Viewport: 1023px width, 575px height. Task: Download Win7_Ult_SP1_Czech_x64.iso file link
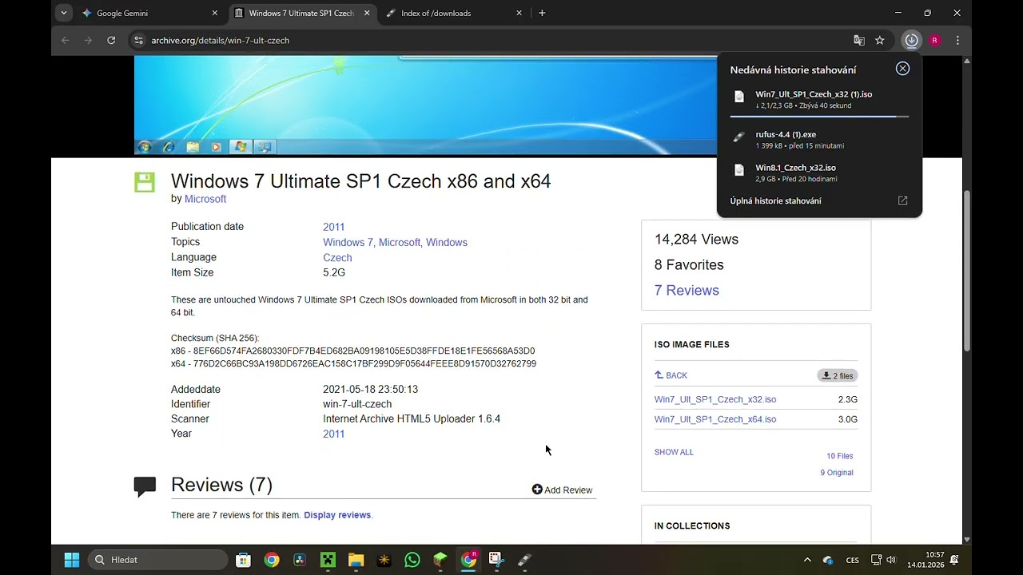[x=715, y=419]
